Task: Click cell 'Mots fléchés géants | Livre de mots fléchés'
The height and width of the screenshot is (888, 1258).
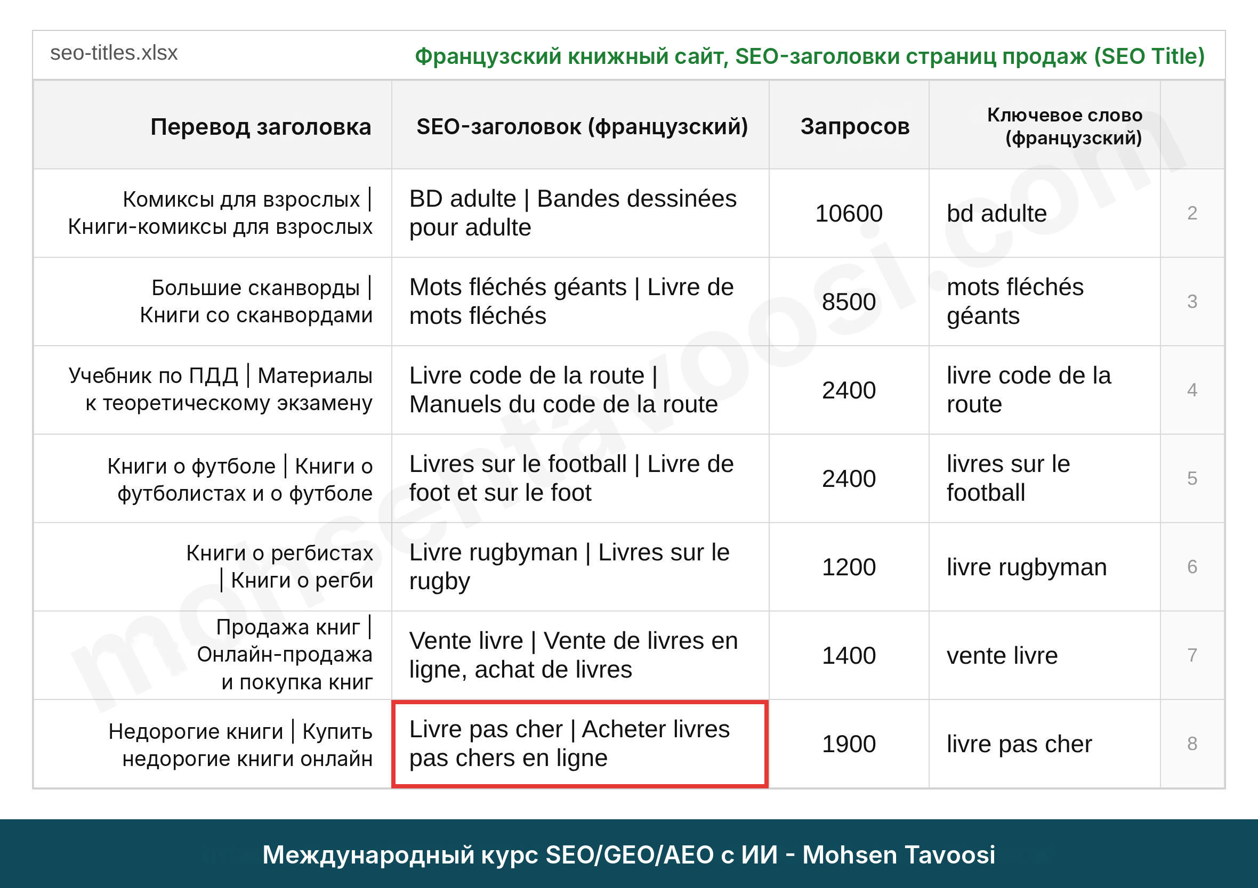Action: [581, 302]
